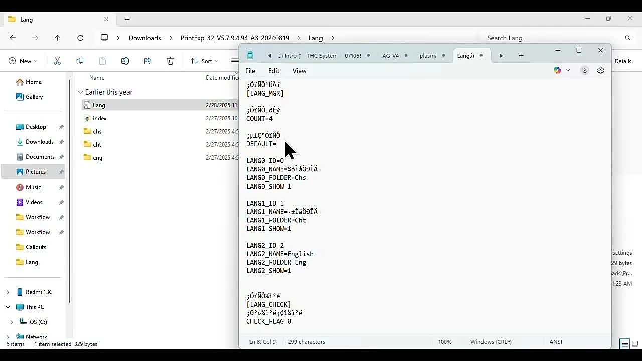
Task: Navigate back in File Explorer
Action: (x=13, y=38)
